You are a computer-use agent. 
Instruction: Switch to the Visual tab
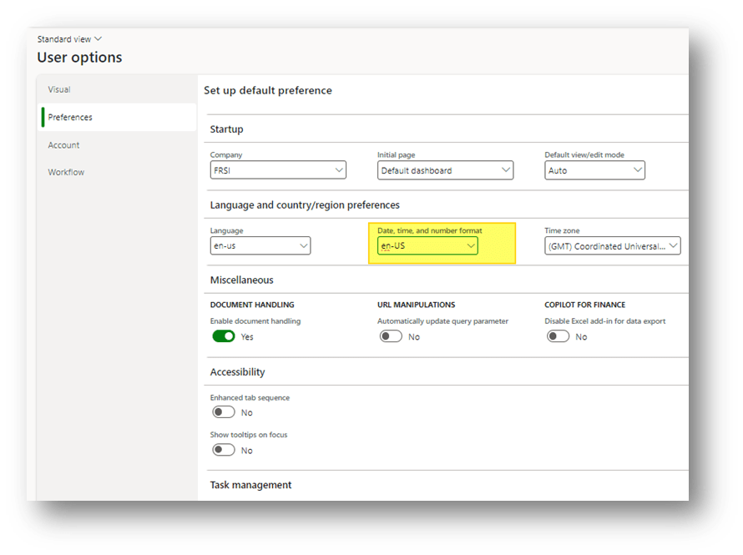pyautogui.click(x=59, y=89)
